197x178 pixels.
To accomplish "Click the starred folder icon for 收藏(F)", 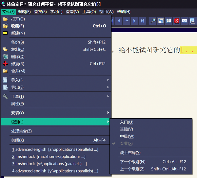I will [5, 26].
